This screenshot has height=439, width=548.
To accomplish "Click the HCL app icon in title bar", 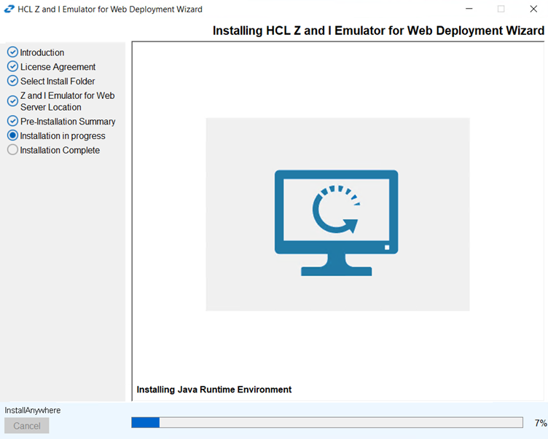I will click(x=9, y=9).
